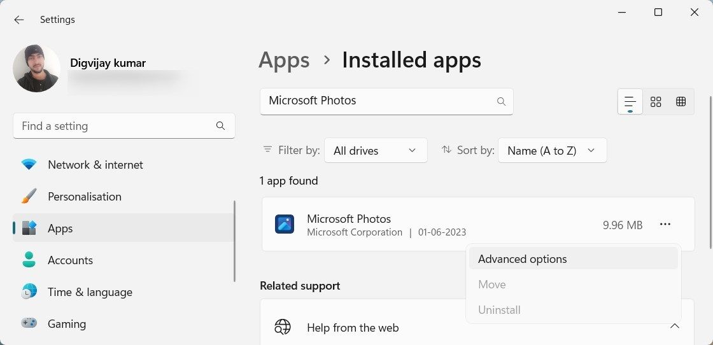The image size is (713, 345).
Task: Open Accounts settings
Action: (x=70, y=260)
